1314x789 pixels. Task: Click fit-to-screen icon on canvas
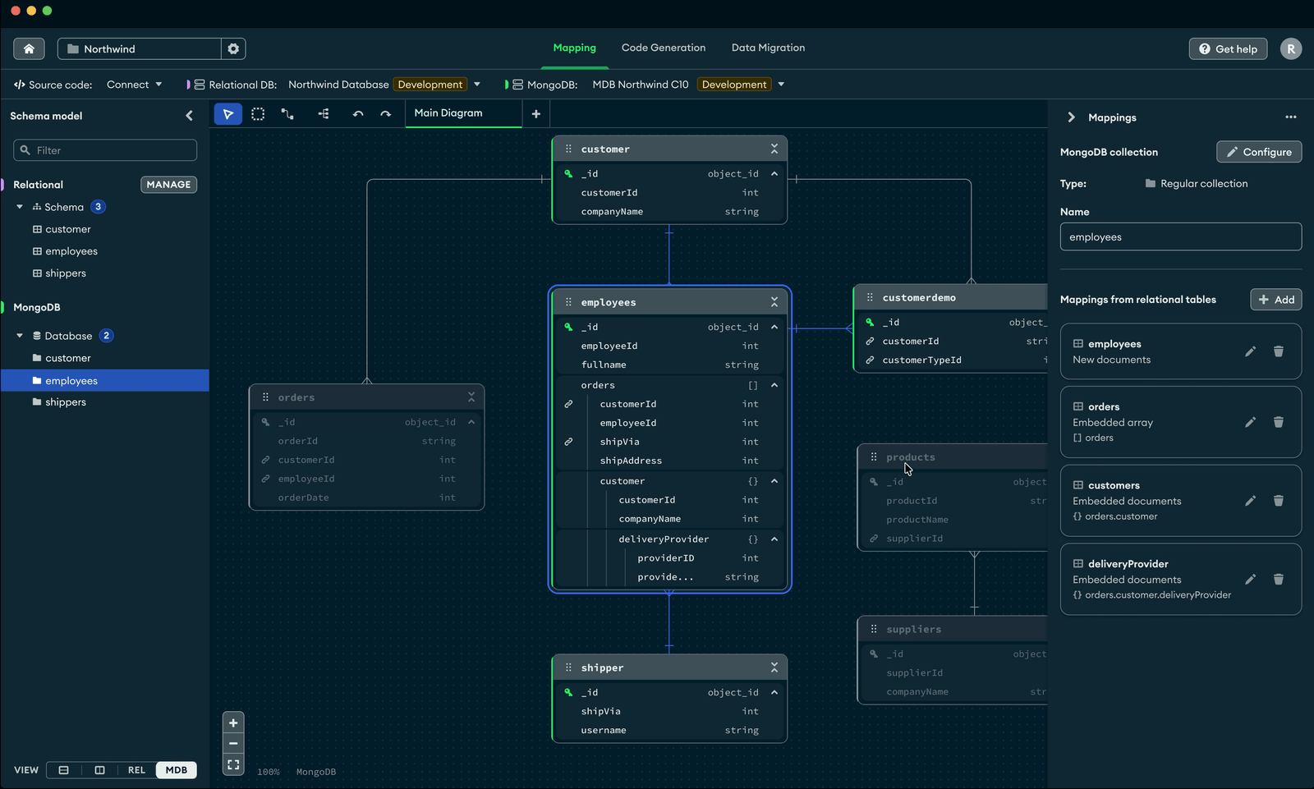click(233, 765)
